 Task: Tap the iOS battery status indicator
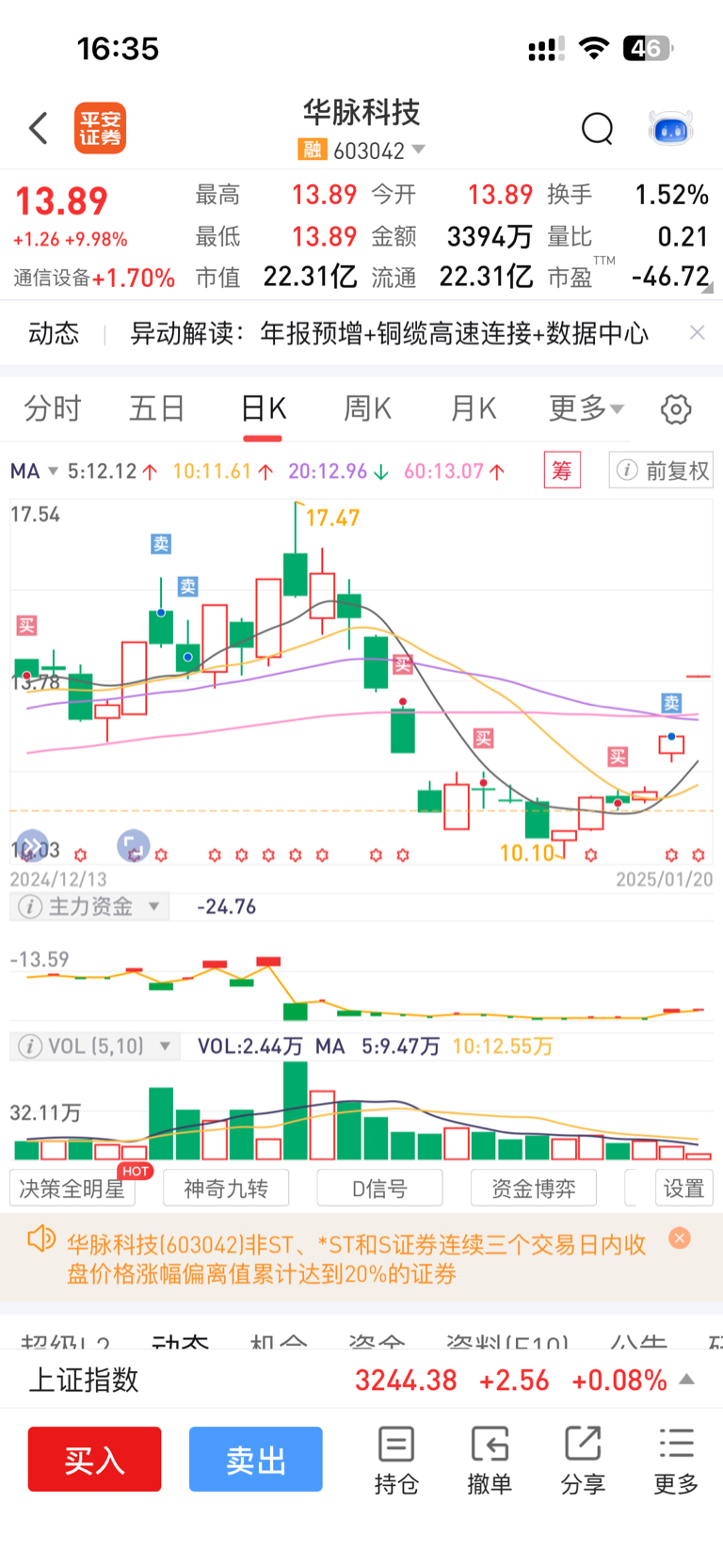point(648,48)
